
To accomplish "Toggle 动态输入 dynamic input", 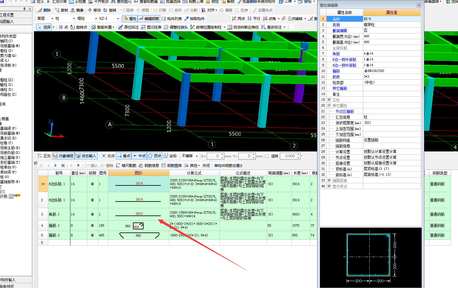I will point(86,156).
